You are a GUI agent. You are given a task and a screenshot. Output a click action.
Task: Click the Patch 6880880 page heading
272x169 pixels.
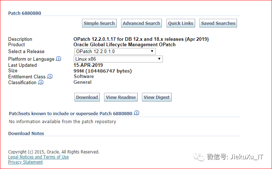click(x=25, y=13)
